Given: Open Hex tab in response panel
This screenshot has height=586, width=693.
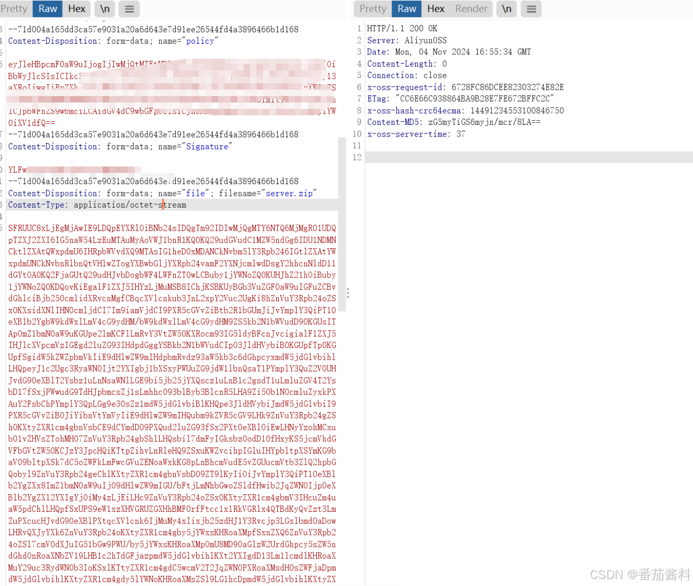Looking at the screenshot, I should (x=435, y=9).
